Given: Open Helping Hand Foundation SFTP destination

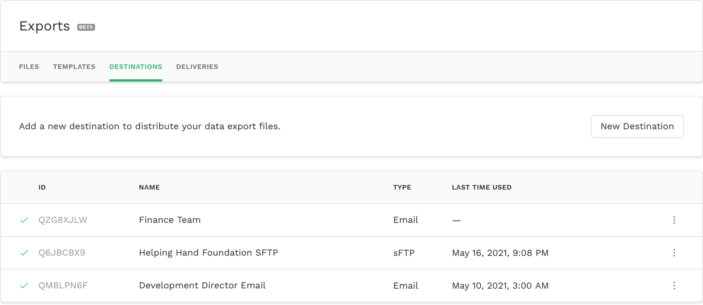Looking at the screenshot, I should [208, 253].
